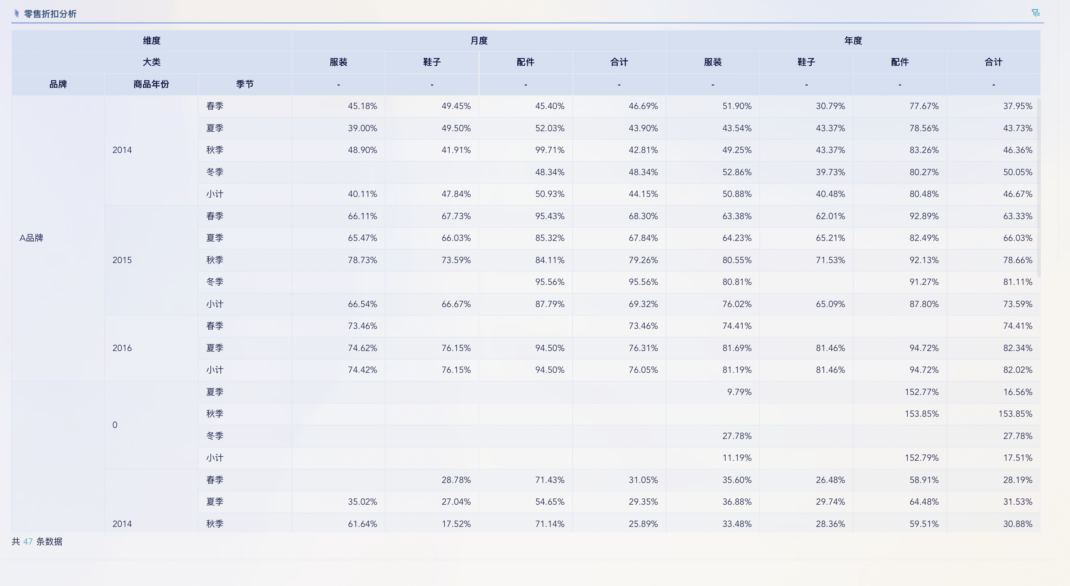Click the 季节 column header
This screenshot has width=1070, height=586.
pyautogui.click(x=245, y=84)
